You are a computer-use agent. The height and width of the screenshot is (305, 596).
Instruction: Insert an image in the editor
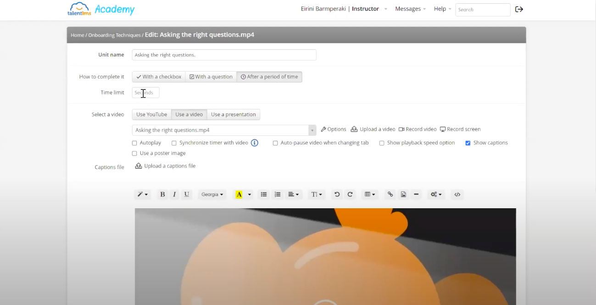(x=403, y=194)
